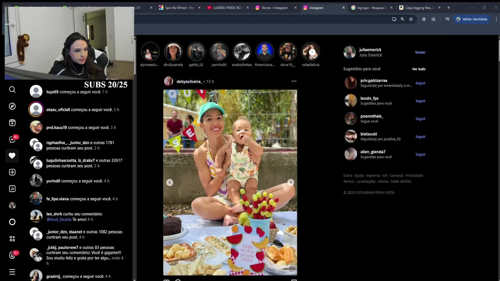Screen dimensions: 500x281
Task: Click the Meta AI circle icon
Action: [x=12, y=222]
